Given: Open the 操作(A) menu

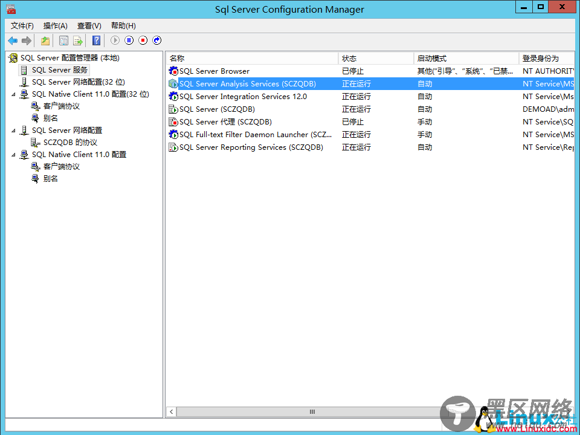Looking at the screenshot, I should coord(56,25).
